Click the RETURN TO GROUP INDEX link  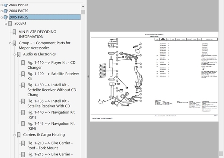tap(102, 118)
